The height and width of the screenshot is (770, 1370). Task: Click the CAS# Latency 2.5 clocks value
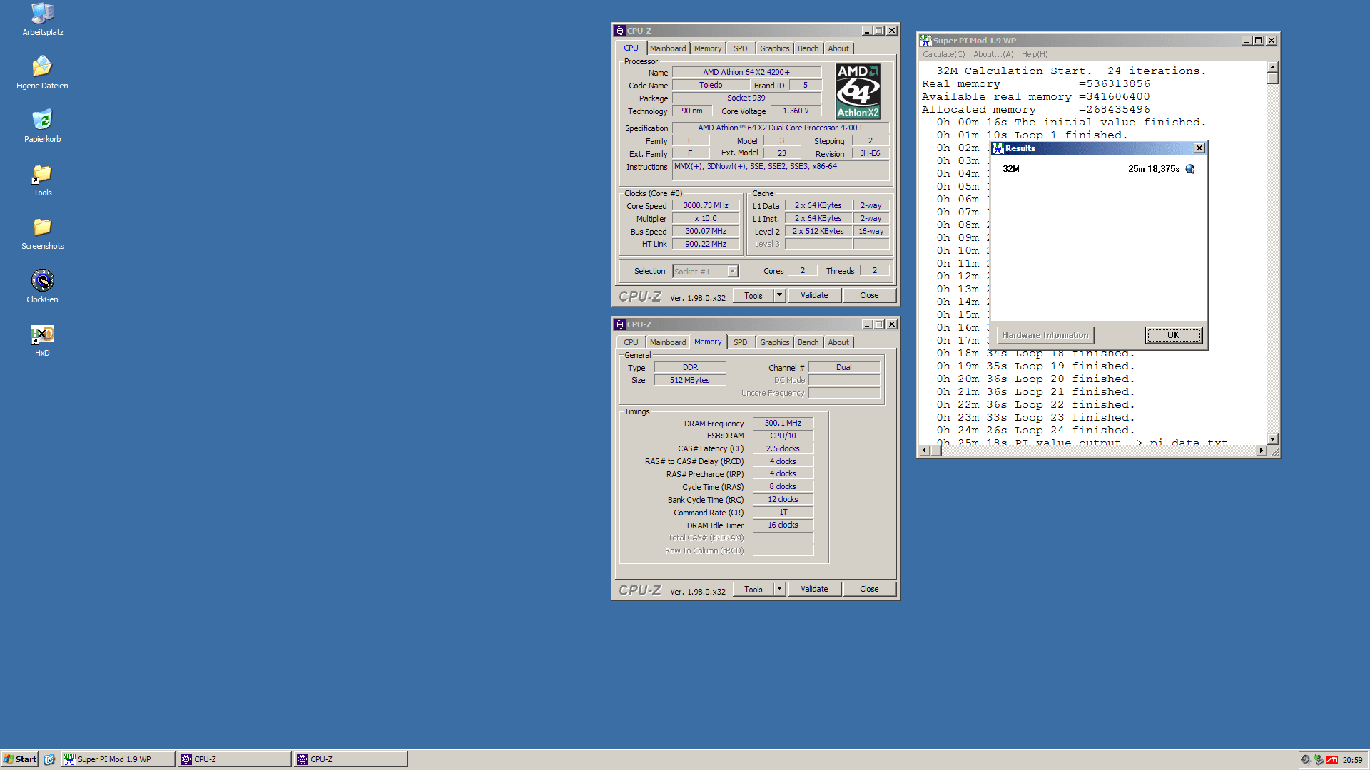click(783, 448)
